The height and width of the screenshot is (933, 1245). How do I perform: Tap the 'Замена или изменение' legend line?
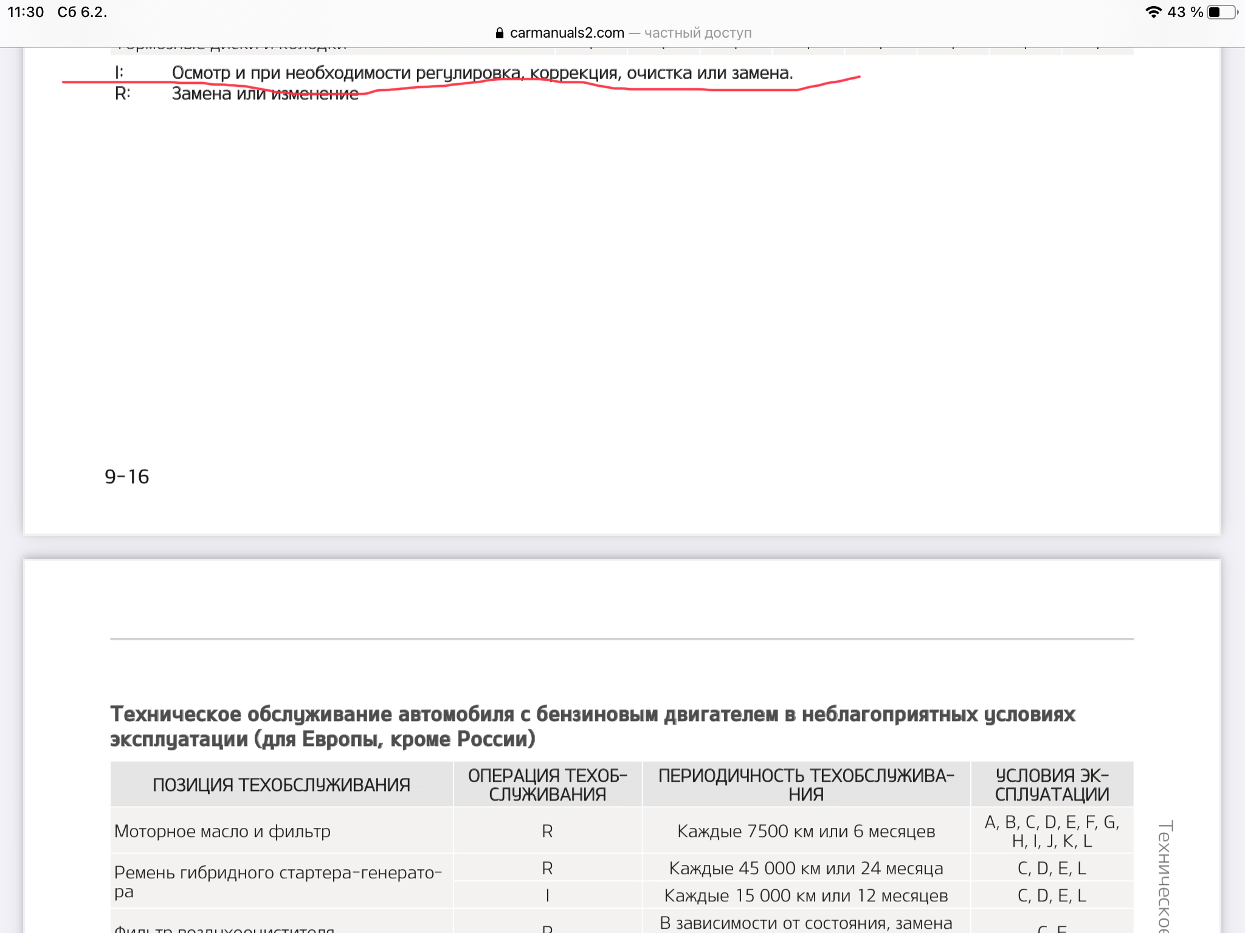coord(265,94)
